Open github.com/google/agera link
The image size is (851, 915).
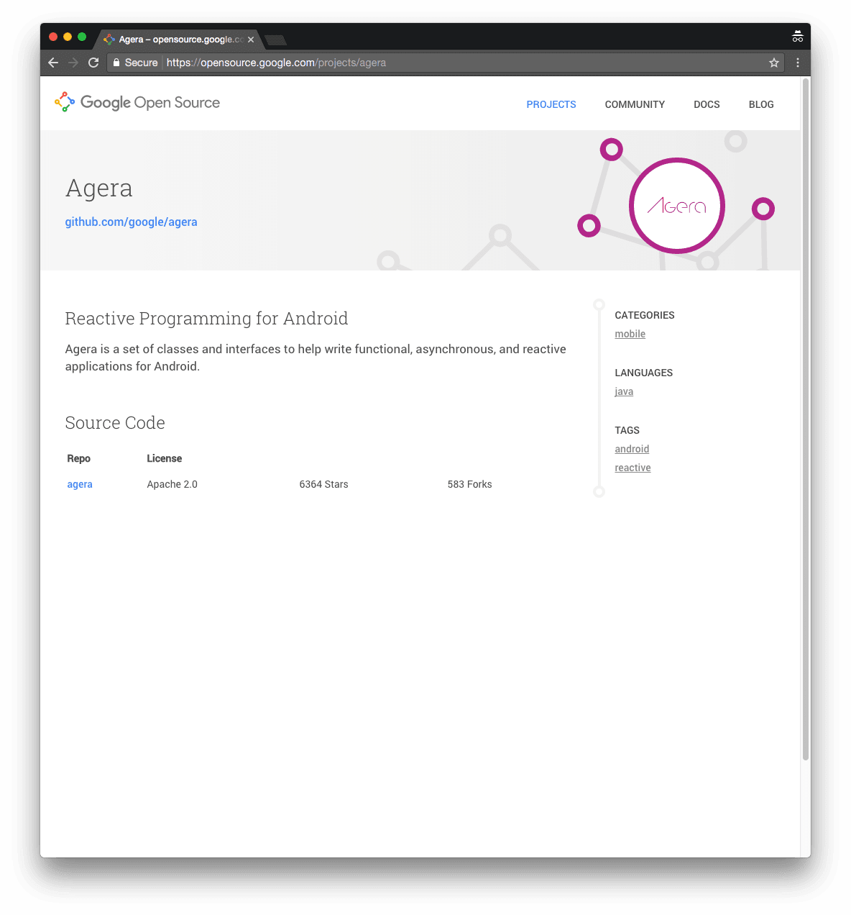click(131, 222)
